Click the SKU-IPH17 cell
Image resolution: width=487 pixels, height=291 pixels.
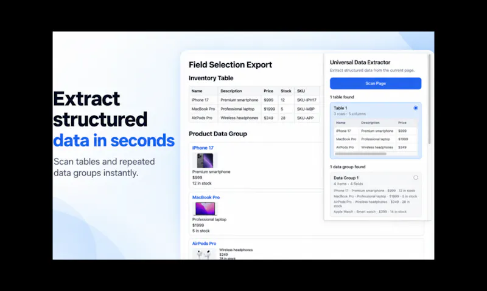tap(307, 100)
